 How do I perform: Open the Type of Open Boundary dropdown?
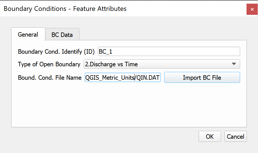pos(161,64)
